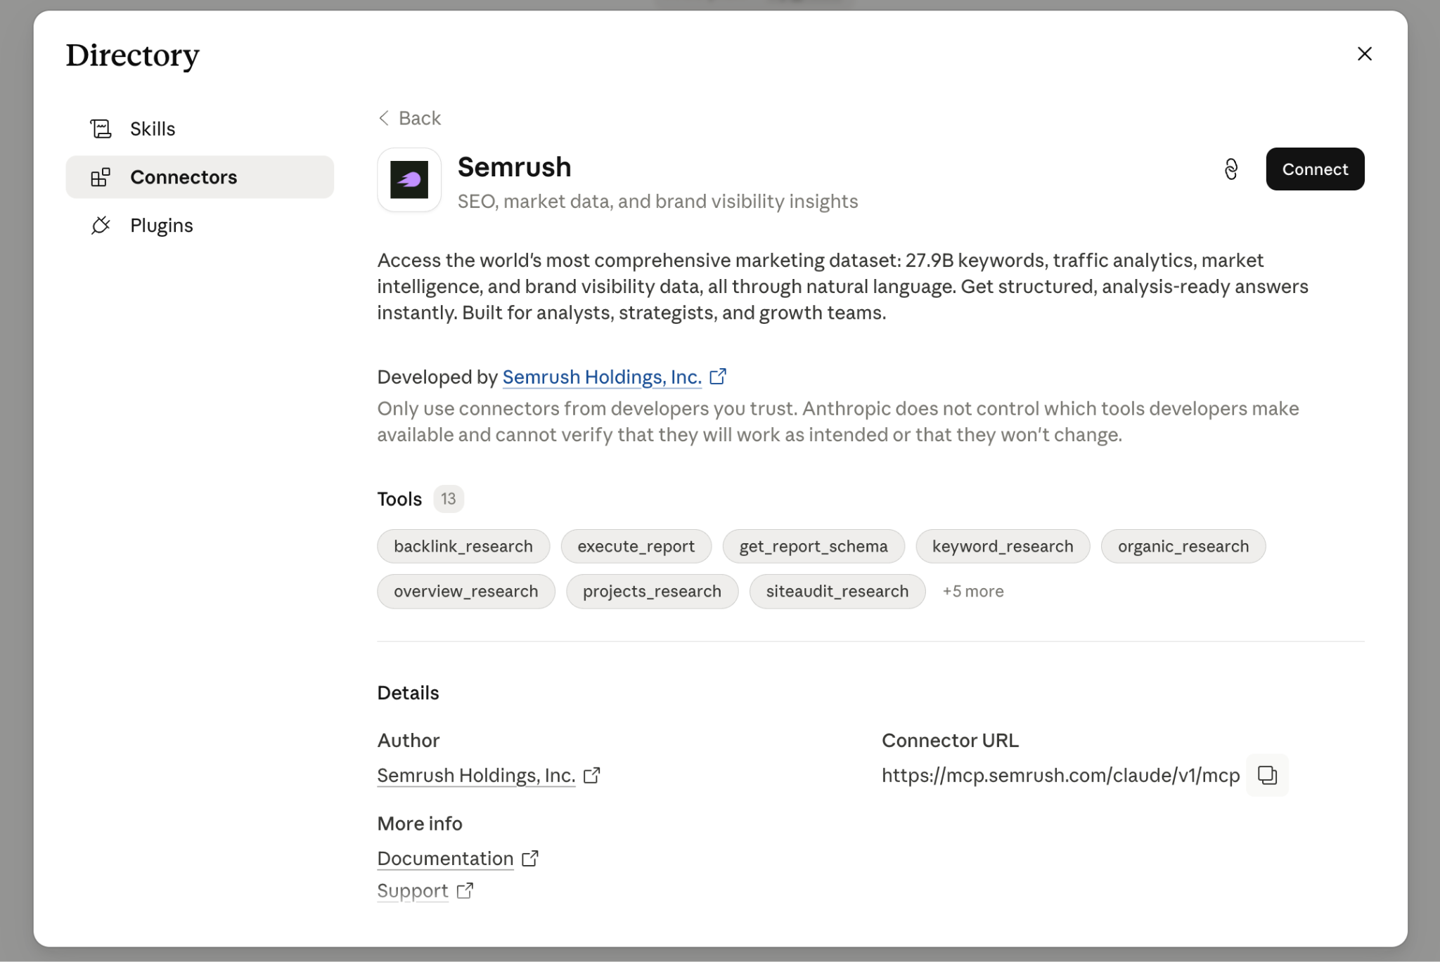
Task: Select the keyword_research tool chip
Action: tap(1003, 547)
